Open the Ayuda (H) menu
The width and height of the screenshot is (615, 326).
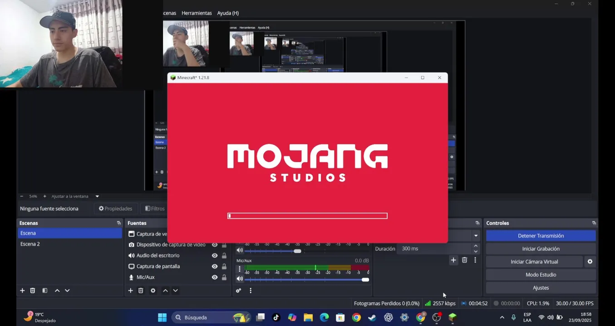tap(228, 13)
